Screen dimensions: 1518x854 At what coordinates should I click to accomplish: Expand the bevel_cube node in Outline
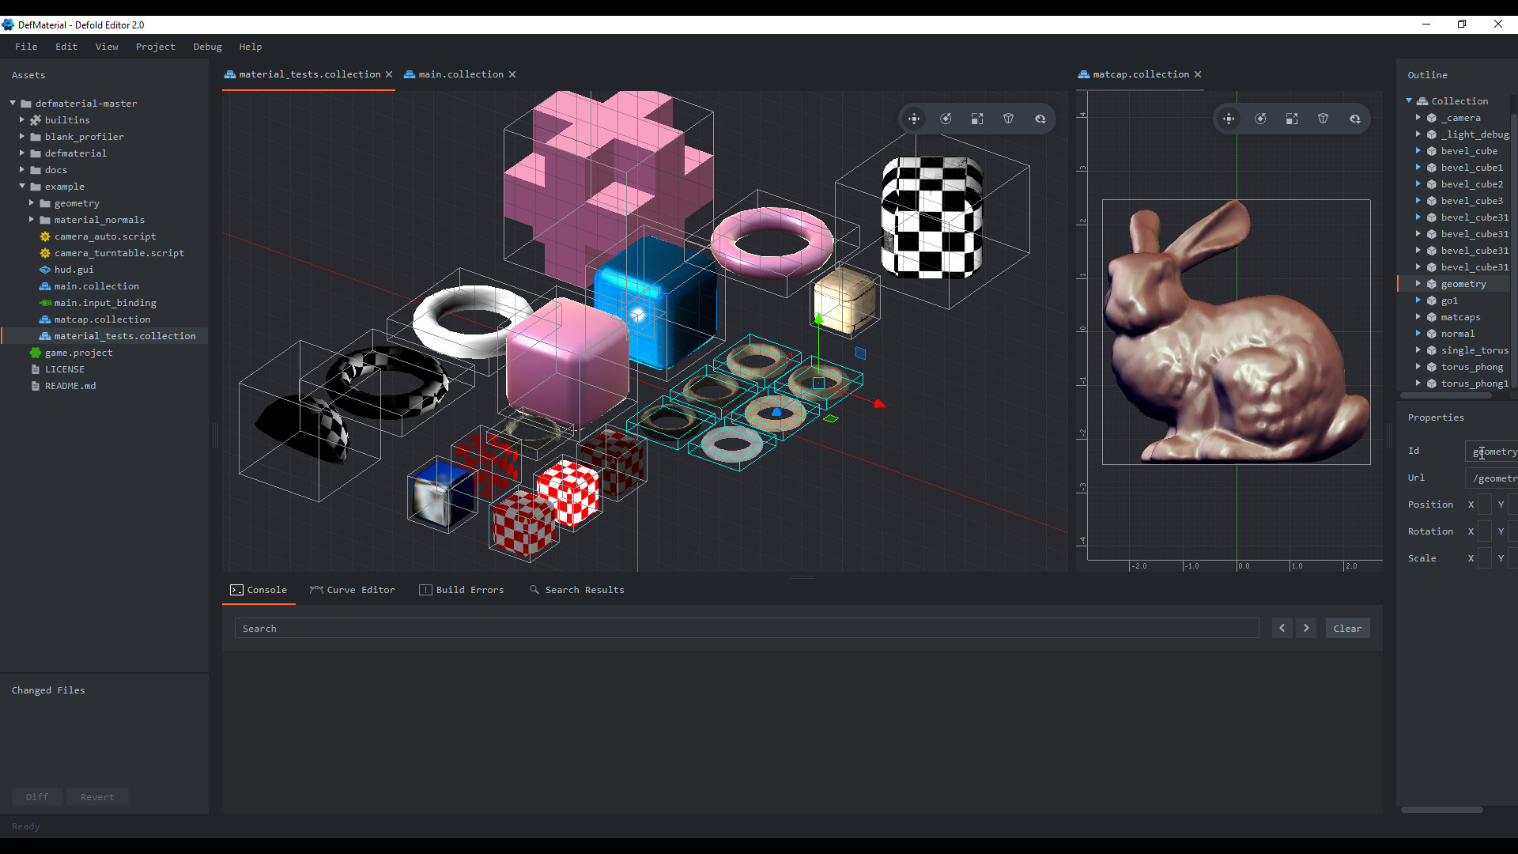pyautogui.click(x=1418, y=150)
